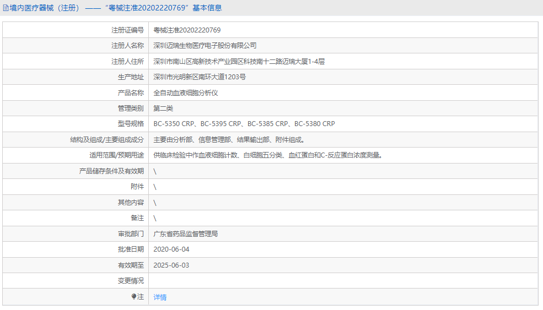Screen dimensions: 543x310
Task: Click registrant address ending with 迈瑞大厦1-4层
Action: click(x=239, y=62)
